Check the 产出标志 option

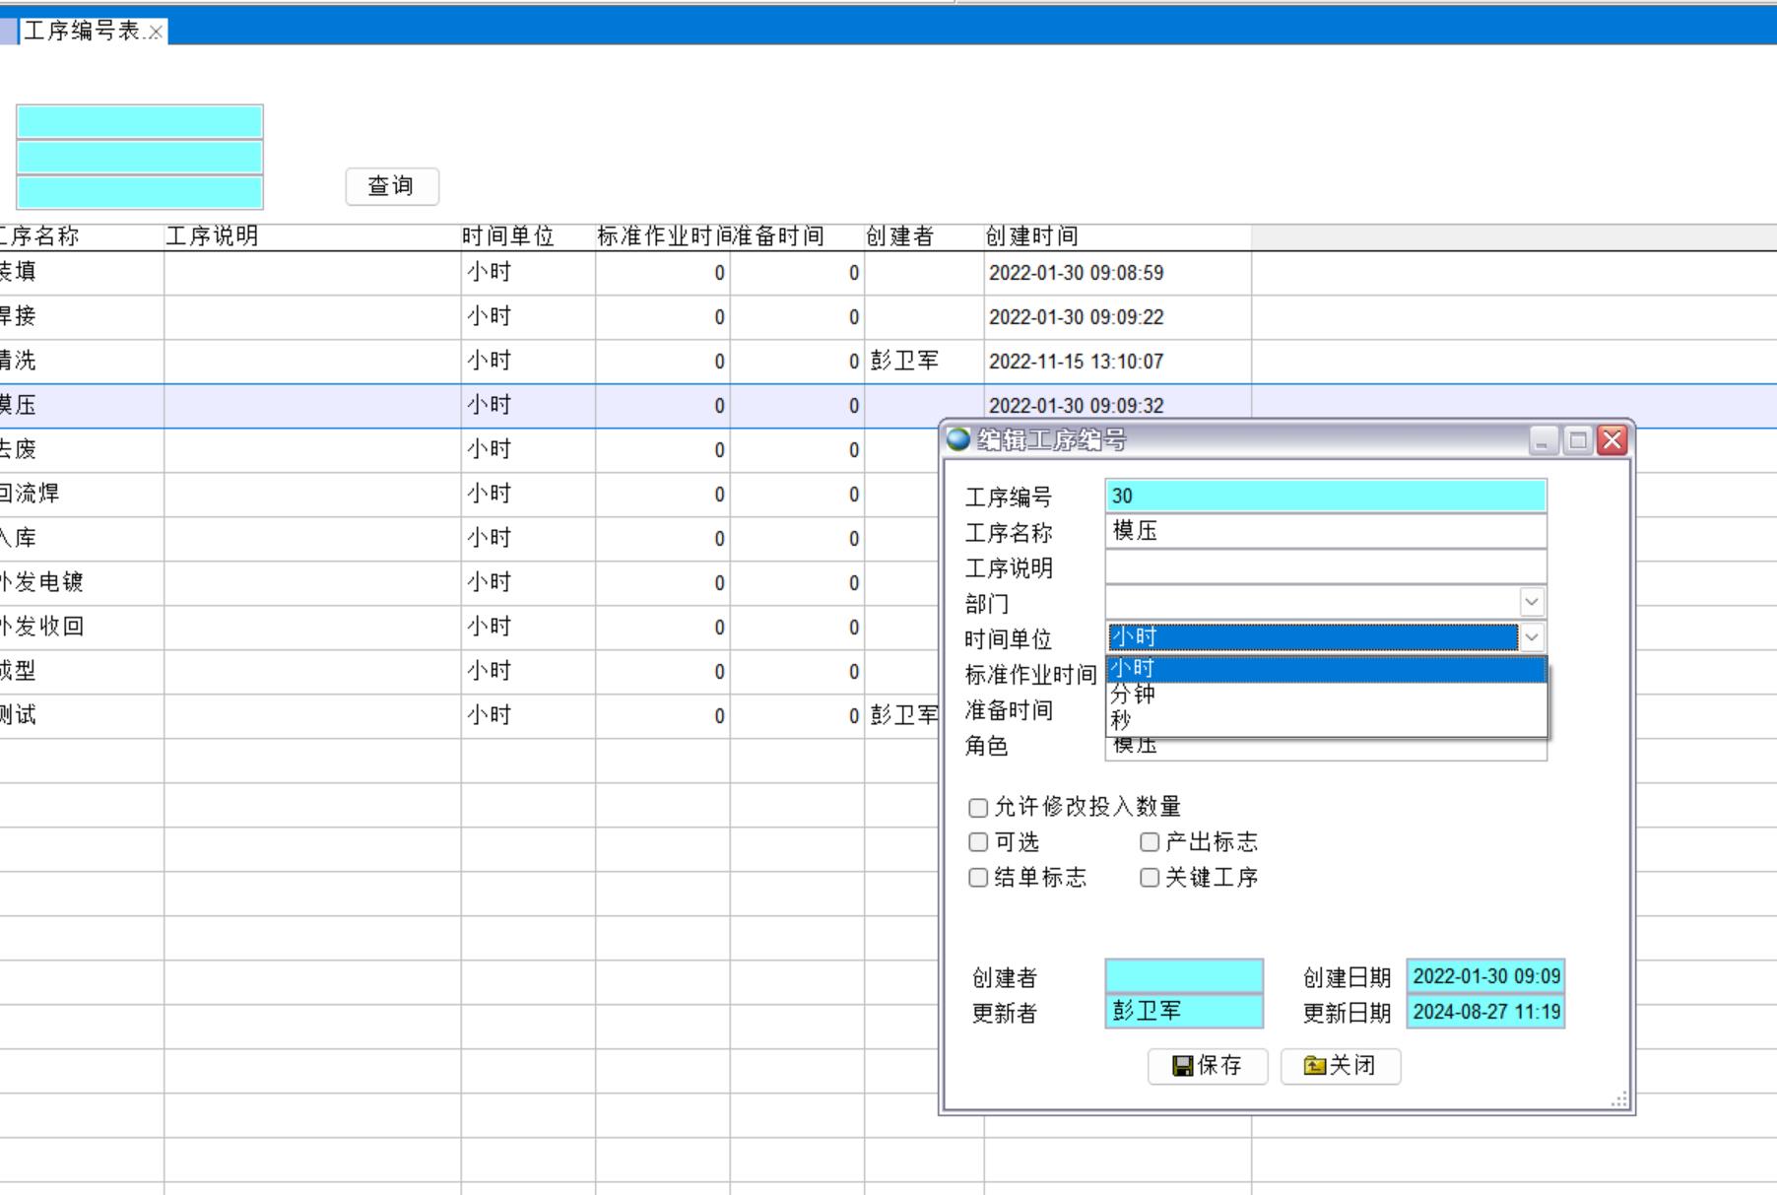click(1150, 842)
